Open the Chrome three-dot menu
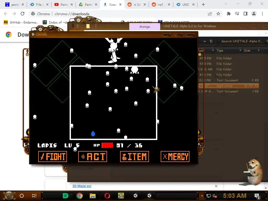The width and height of the screenshot is (268, 201). (262, 14)
